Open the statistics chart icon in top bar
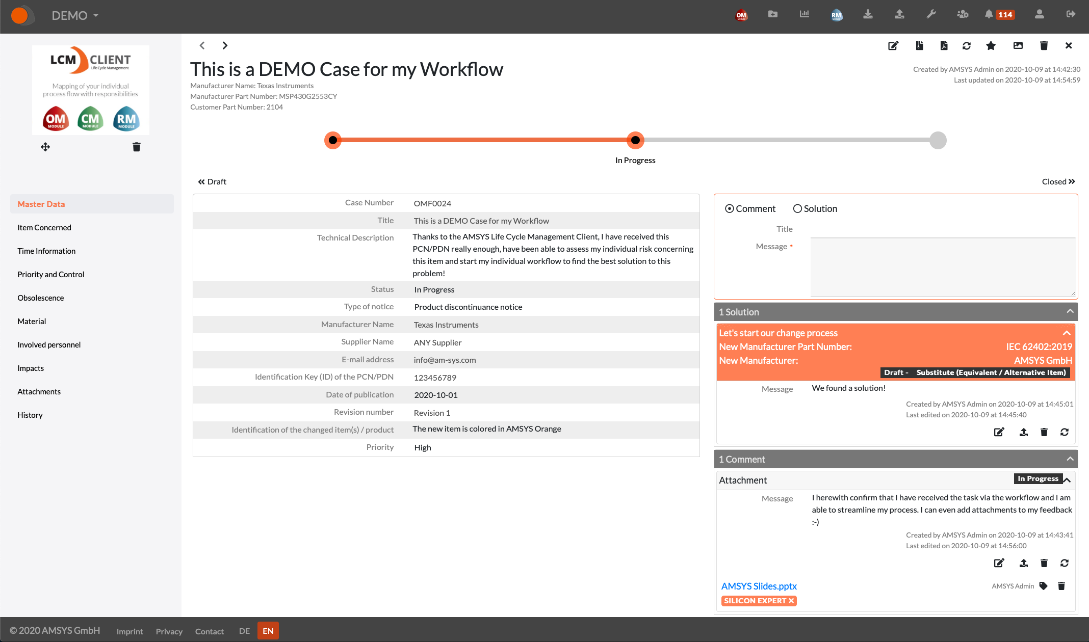 (x=804, y=14)
